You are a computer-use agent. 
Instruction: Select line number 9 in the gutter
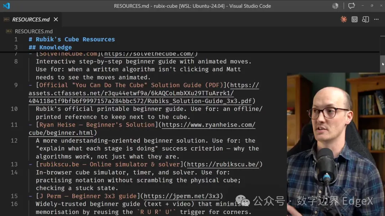[x=16, y=85]
